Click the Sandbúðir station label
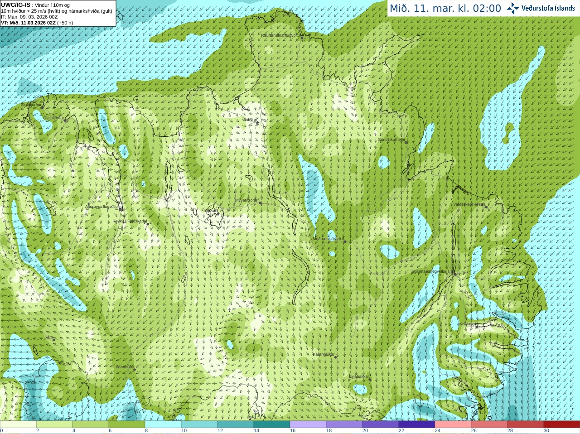 tap(125, 367)
